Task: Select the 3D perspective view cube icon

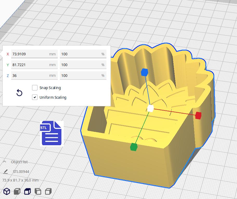Action: click(7, 191)
